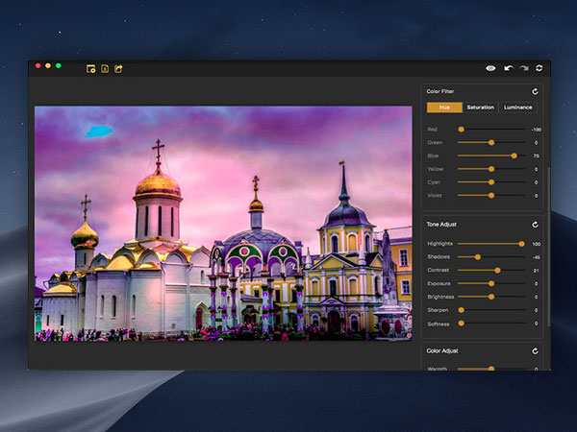
Task: Click the adjustments panel vertical scrollbar
Action: click(x=549, y=246)
